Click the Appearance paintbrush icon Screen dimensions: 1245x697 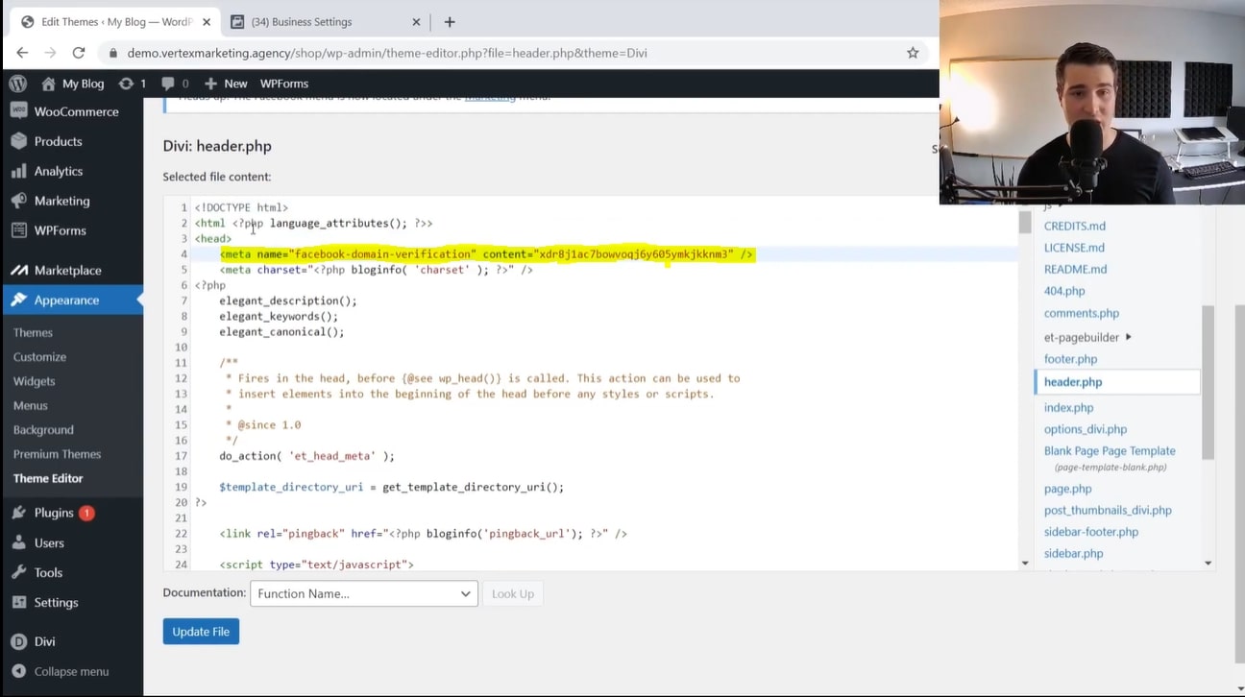pyautogui.click(x=18, y=300)
